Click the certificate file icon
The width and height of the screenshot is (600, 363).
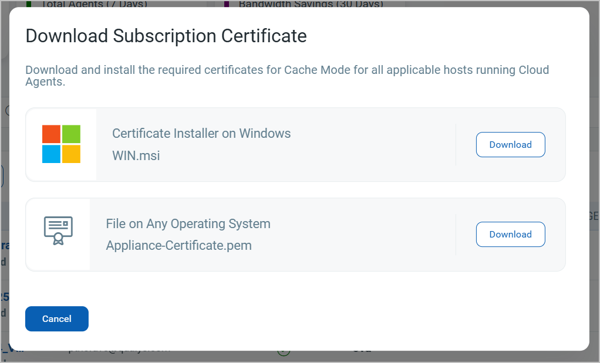tap(58, 231)
